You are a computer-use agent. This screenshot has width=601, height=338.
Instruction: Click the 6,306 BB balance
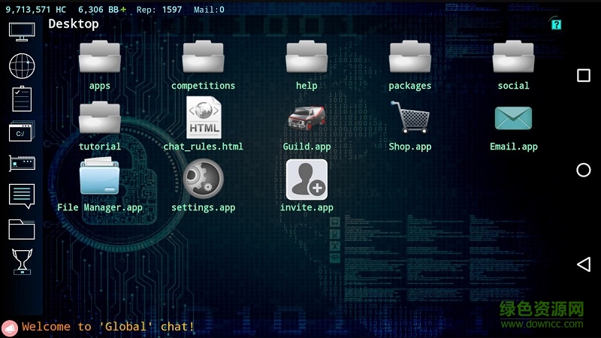[98, 10]
